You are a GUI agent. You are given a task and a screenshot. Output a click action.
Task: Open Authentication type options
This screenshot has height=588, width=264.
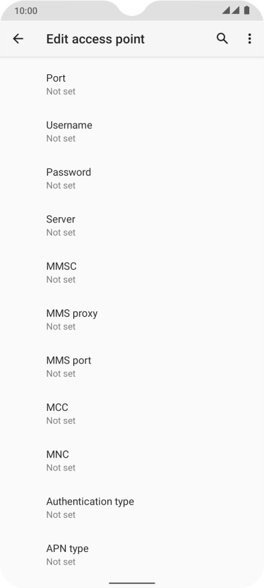click(x=132, y=508)
